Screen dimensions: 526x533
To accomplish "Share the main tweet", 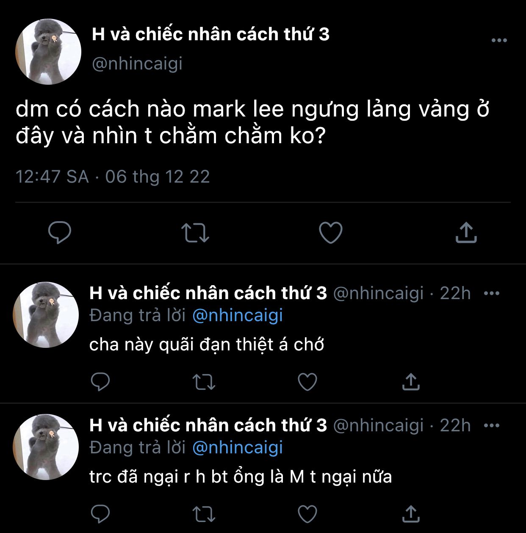I will [466, 232].
